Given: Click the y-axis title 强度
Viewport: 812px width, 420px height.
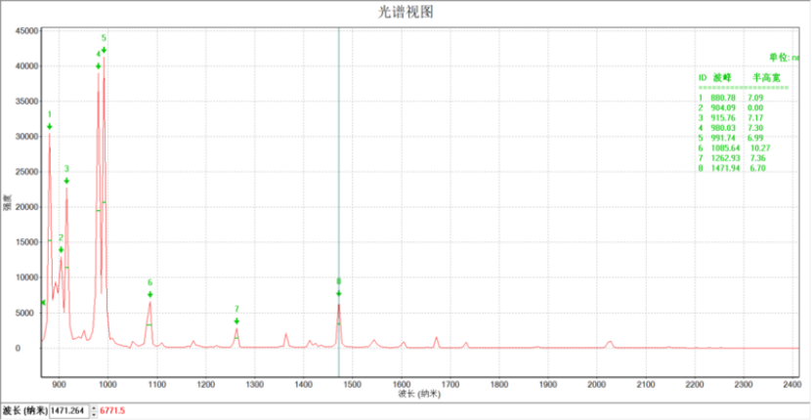Looking at the screenshot, I should (7, 202).
